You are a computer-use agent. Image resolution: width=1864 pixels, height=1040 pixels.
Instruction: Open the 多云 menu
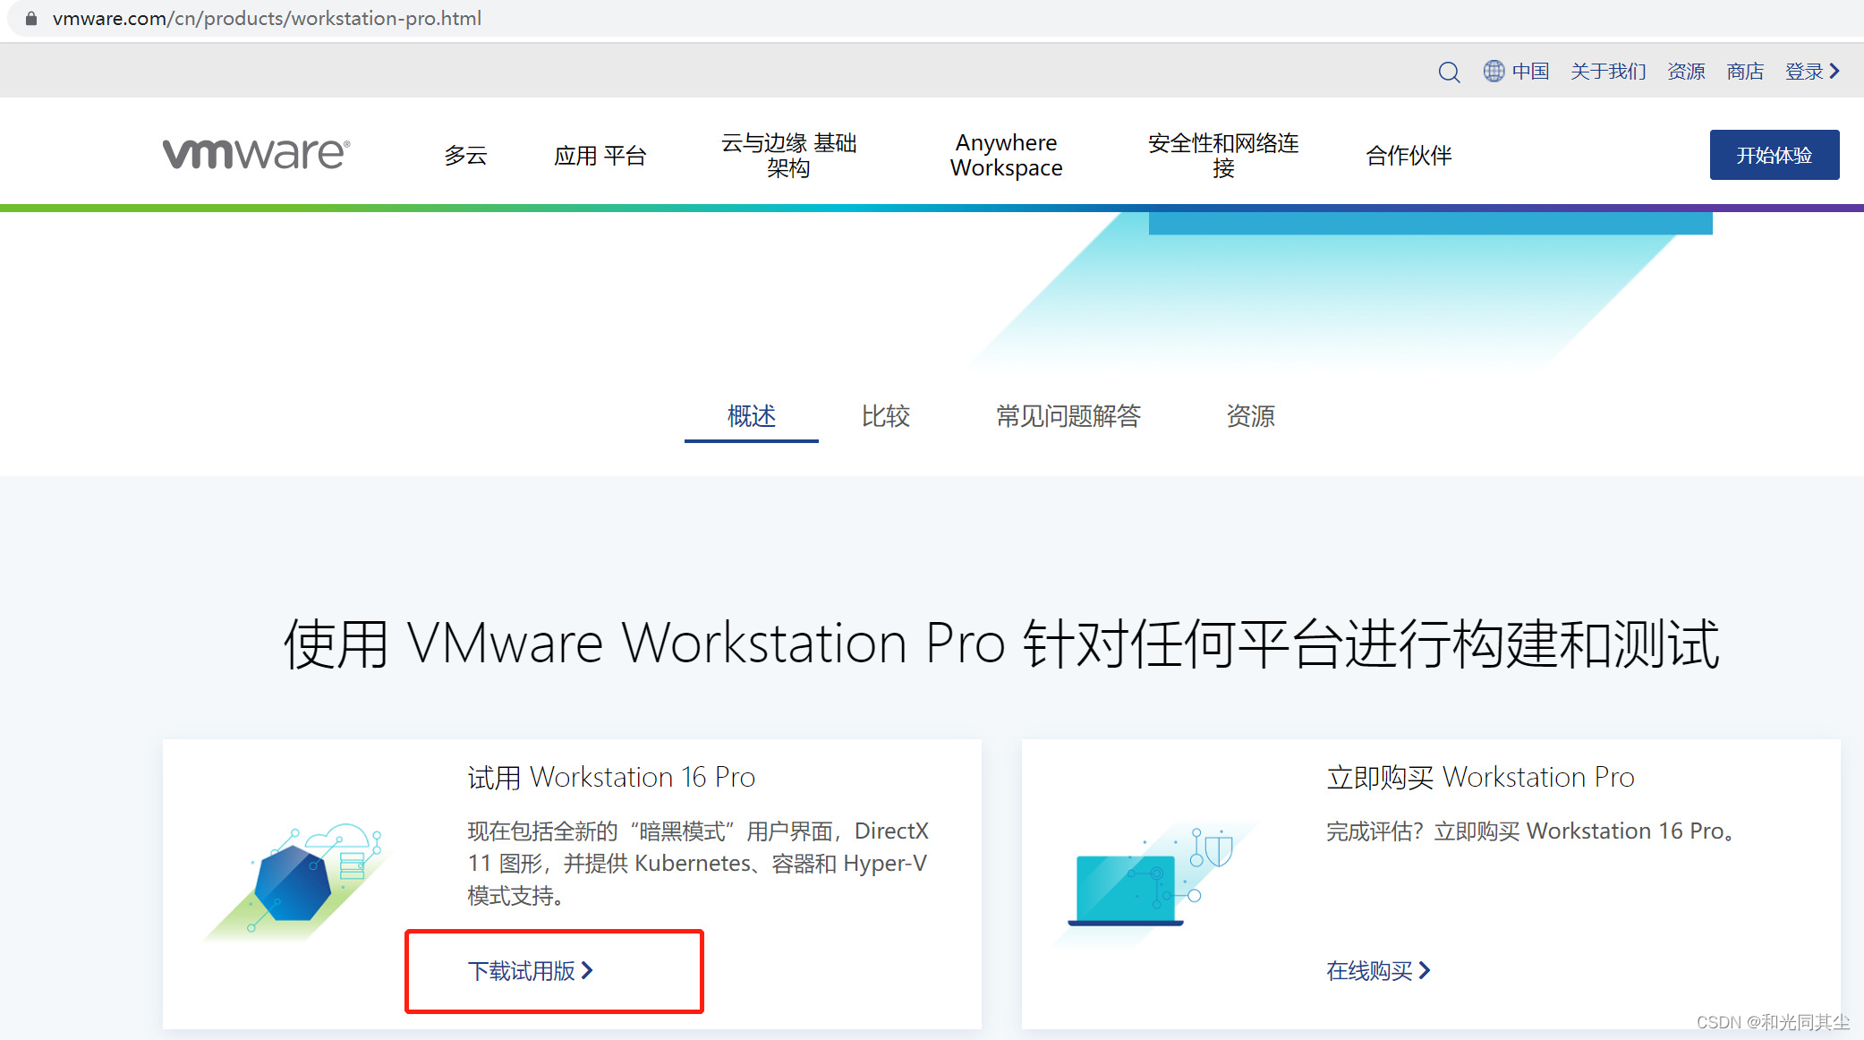pos(465,155)
